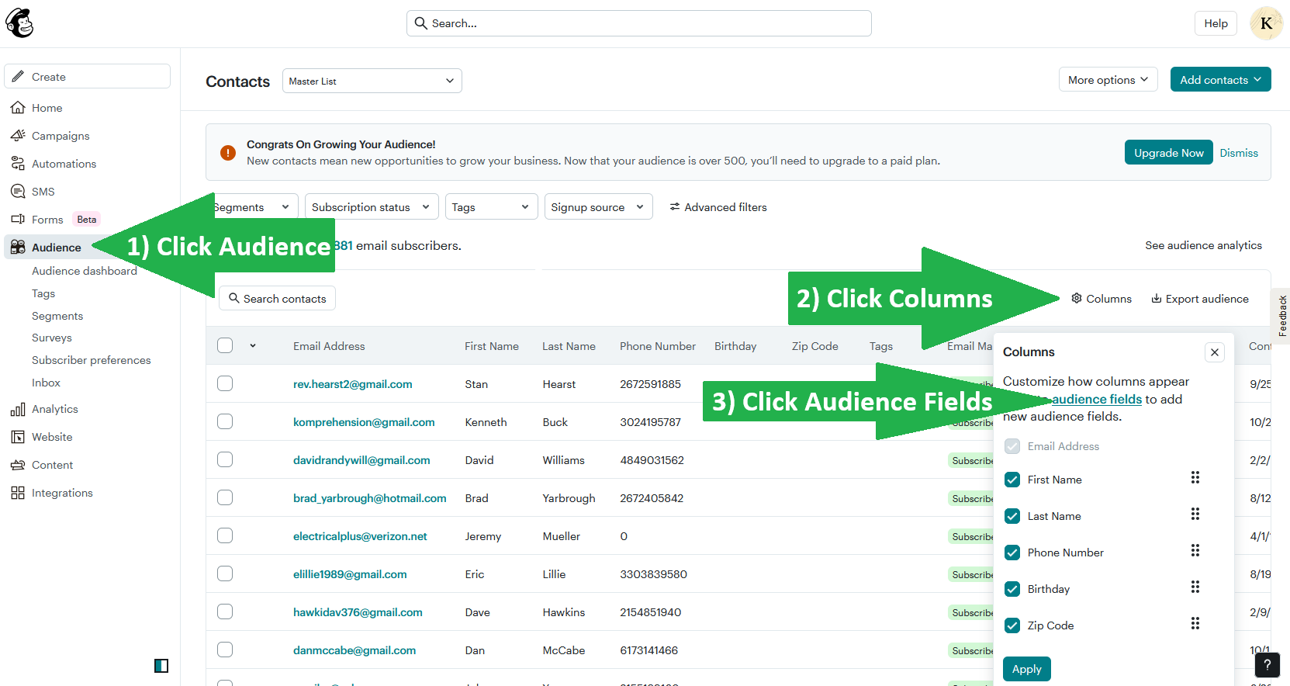This screenshot has width=1290, height=686.
Task: Click the Export audience download icon
Action: [x=1156, y=299]
